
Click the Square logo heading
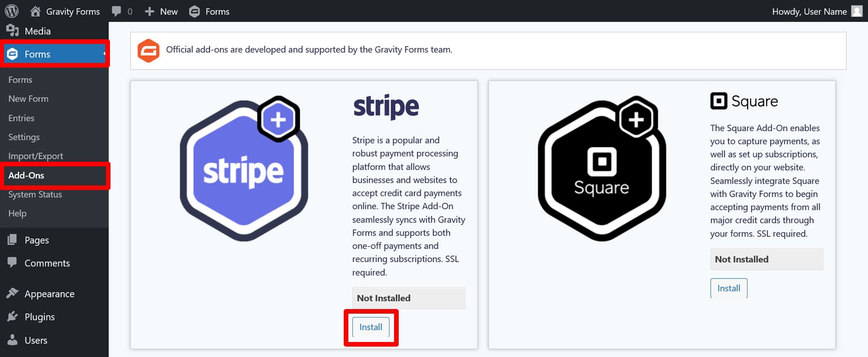coord(744,101)
